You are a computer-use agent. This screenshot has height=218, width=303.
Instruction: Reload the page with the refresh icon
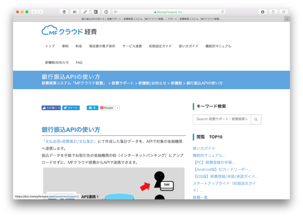[223, 12]
